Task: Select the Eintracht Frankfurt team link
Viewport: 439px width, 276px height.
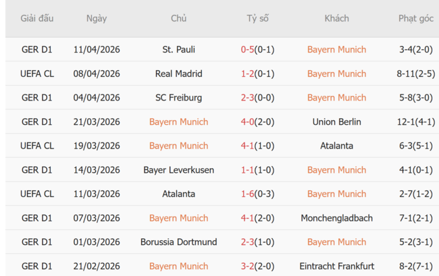Action: pos(336,266)
